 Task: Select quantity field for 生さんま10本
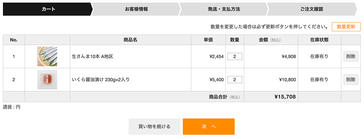(x=235, y=56)
